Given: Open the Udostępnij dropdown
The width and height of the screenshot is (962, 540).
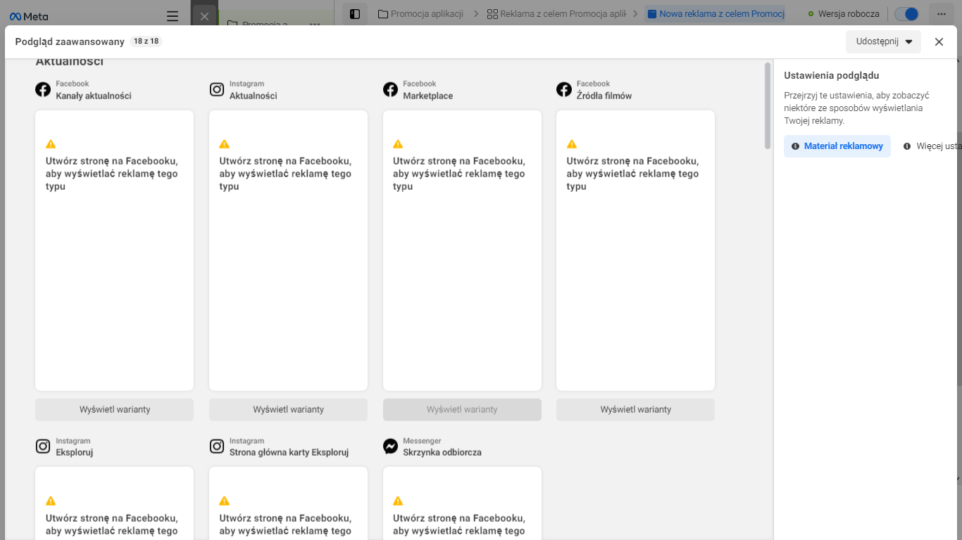Looking at the screenshot, I should coord(883,41).
